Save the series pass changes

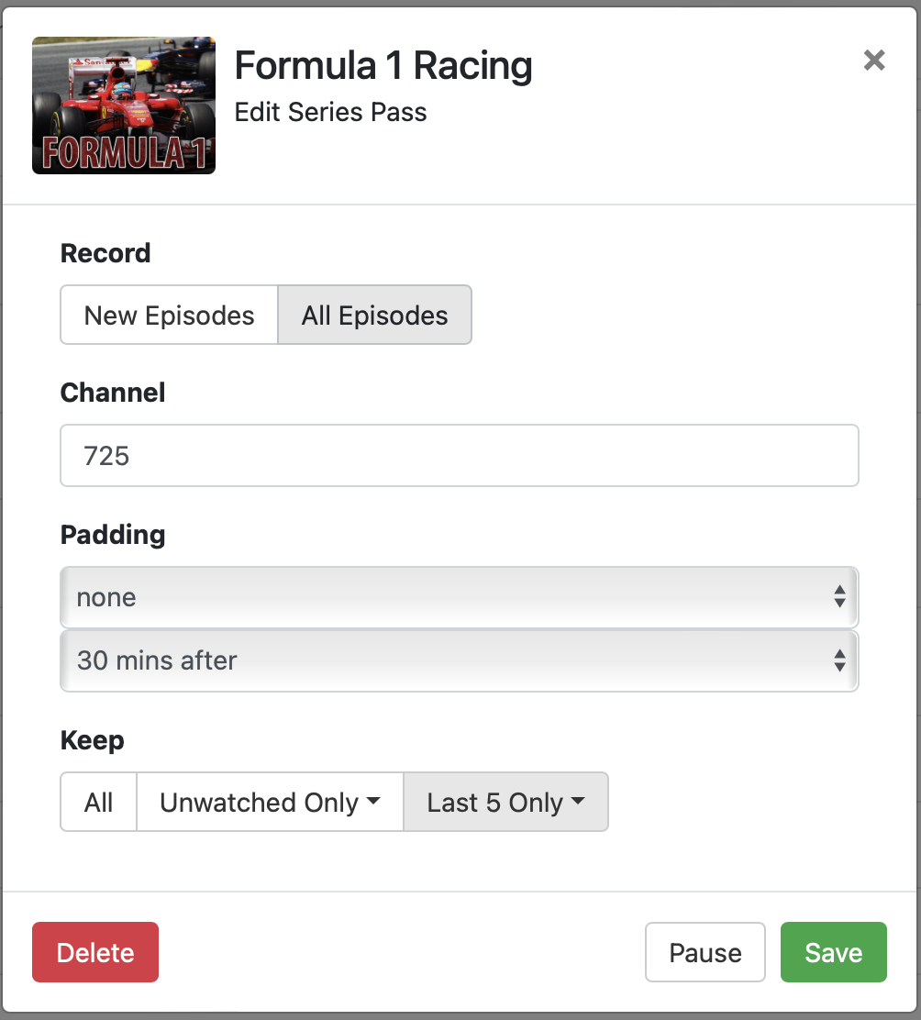833,953
